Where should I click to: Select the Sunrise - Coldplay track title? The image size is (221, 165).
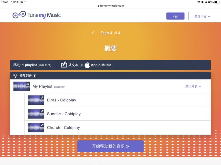[x=64, y=114]
